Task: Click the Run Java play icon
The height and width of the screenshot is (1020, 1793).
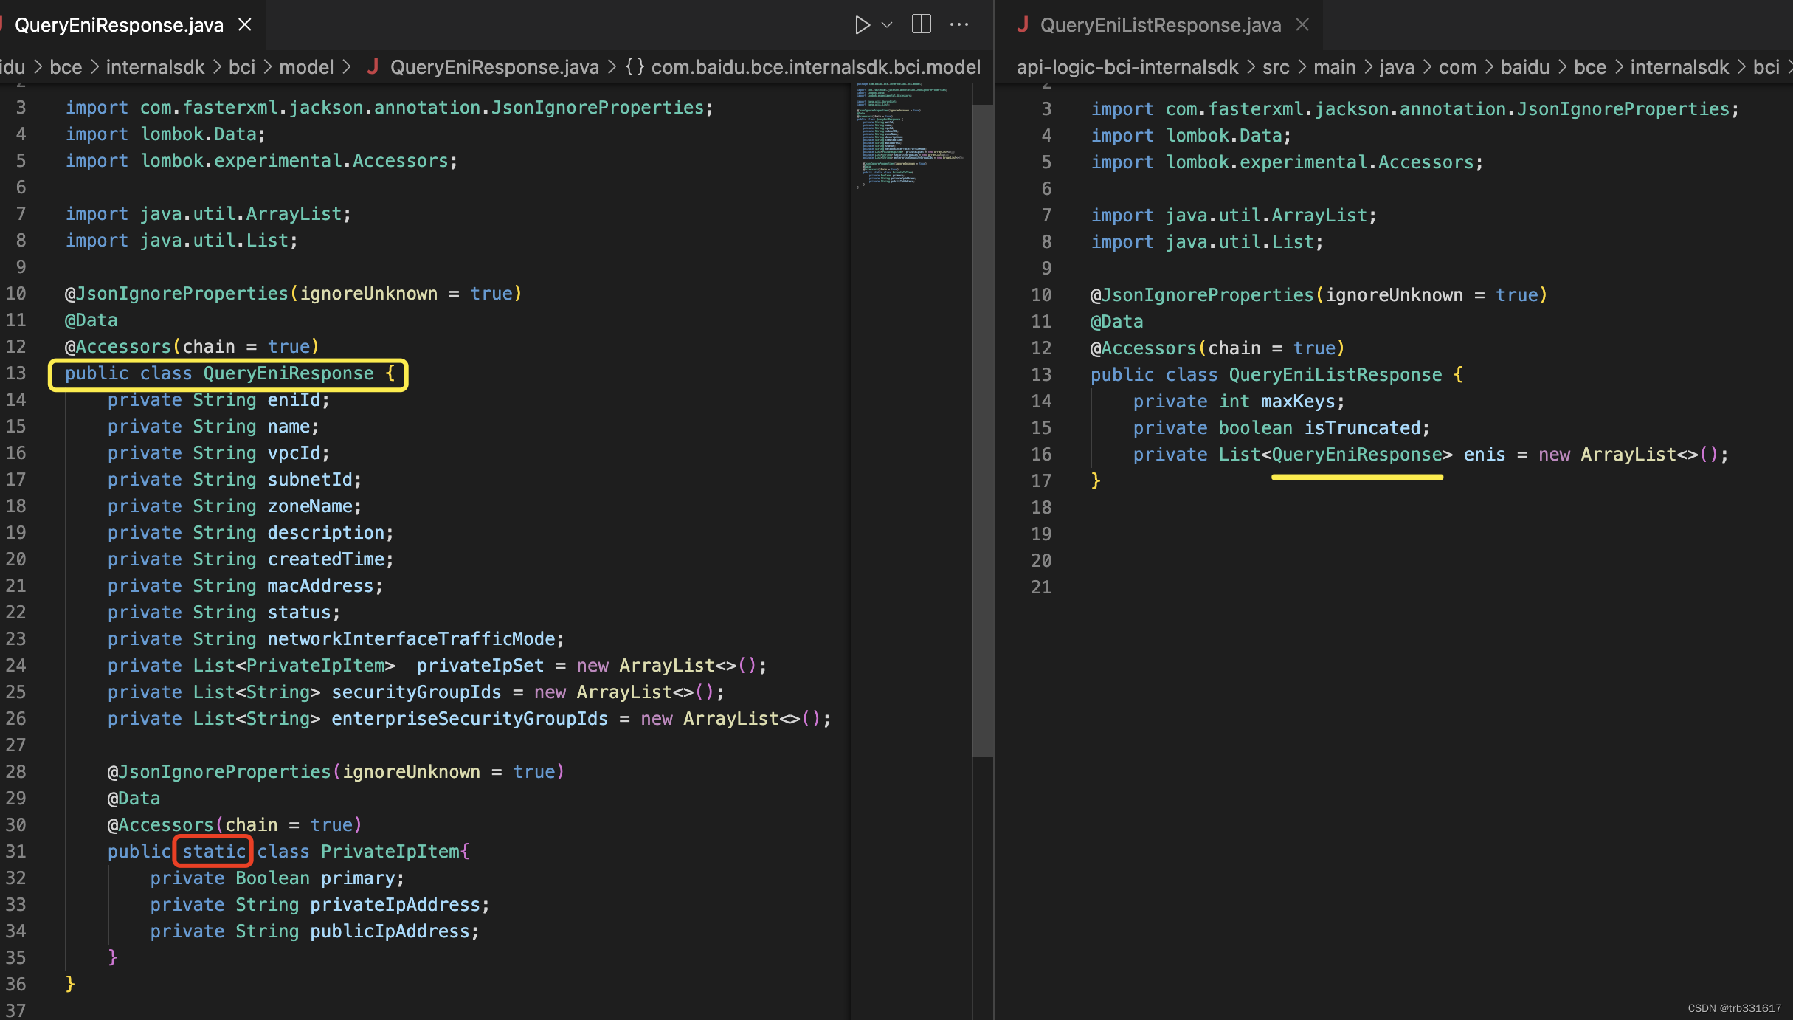Action: (861, 25)
